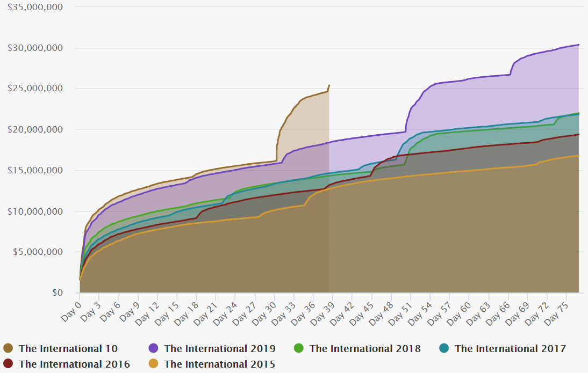Click the "Day 27" x-axis label
The height and width of the screenshot is (373, 588).
click(x=245, y=313)
